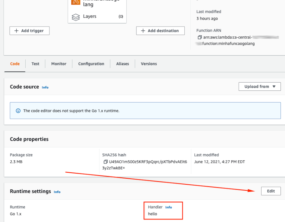Screen dimensions: 285x222
Task: Return to the Code tab
Action: [x=15, y=64]
